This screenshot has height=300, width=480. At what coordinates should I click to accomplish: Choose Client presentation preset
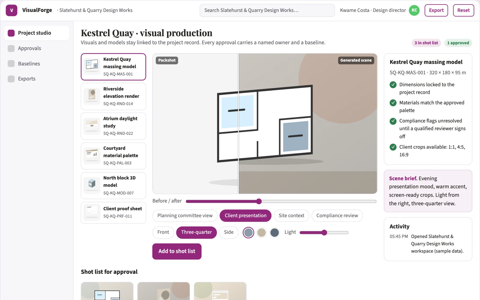coord(245,216)
